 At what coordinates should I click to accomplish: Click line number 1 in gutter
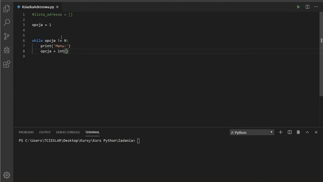coord(24,15)
